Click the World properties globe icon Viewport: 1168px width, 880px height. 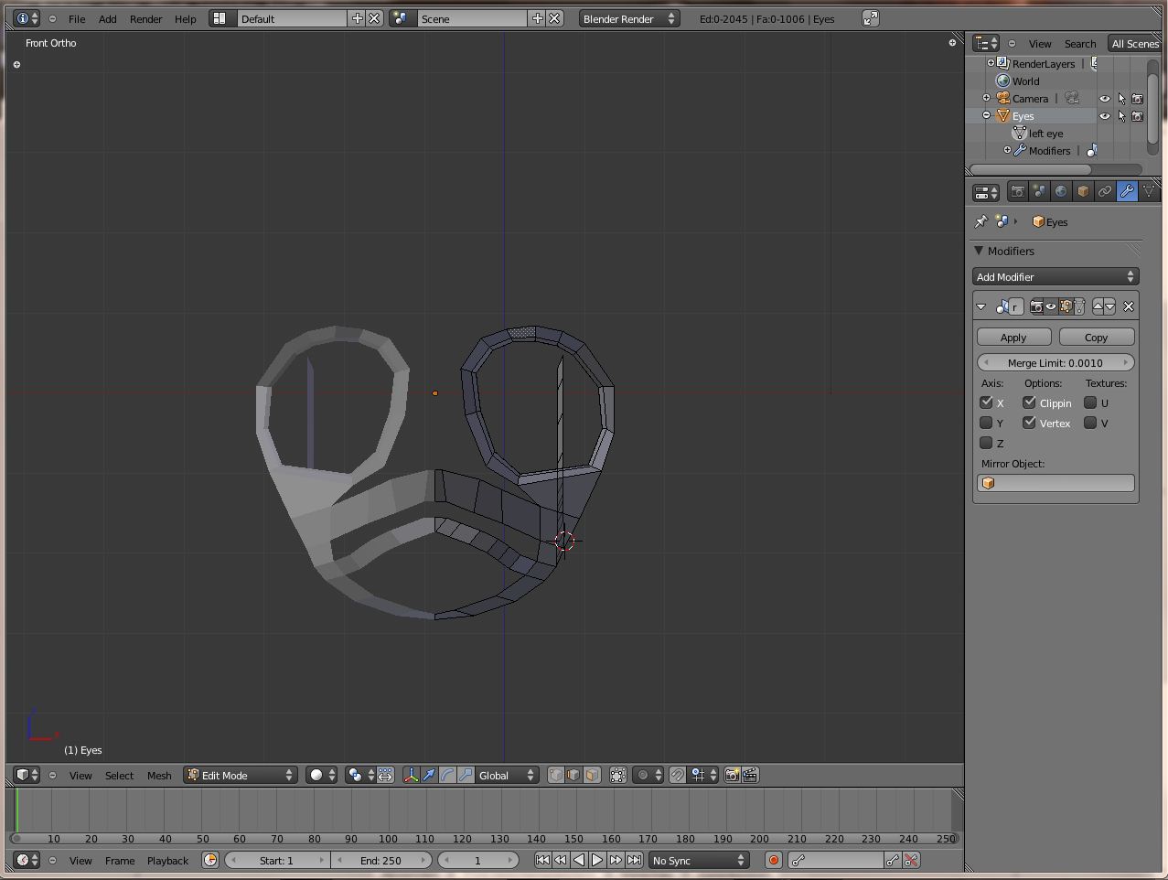tap(1061, 191)
